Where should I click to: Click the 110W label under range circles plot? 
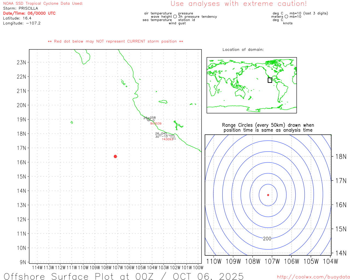(214, 261)
